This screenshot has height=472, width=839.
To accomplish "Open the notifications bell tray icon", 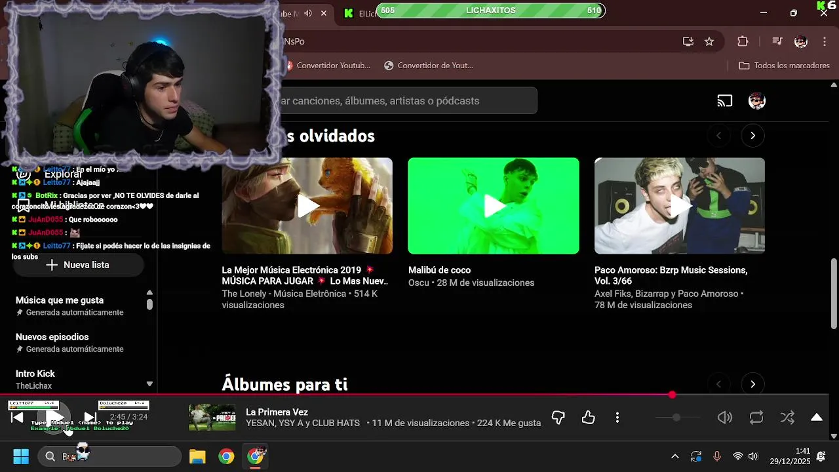I will [x=821, y=456].
